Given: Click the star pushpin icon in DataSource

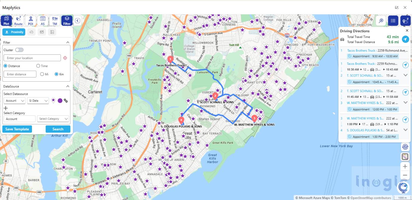Looking at the screenshot, I should [53, 101].
